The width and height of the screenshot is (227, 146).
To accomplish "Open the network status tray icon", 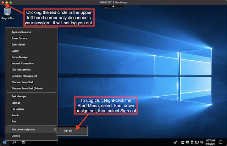I will coord(197,142).
